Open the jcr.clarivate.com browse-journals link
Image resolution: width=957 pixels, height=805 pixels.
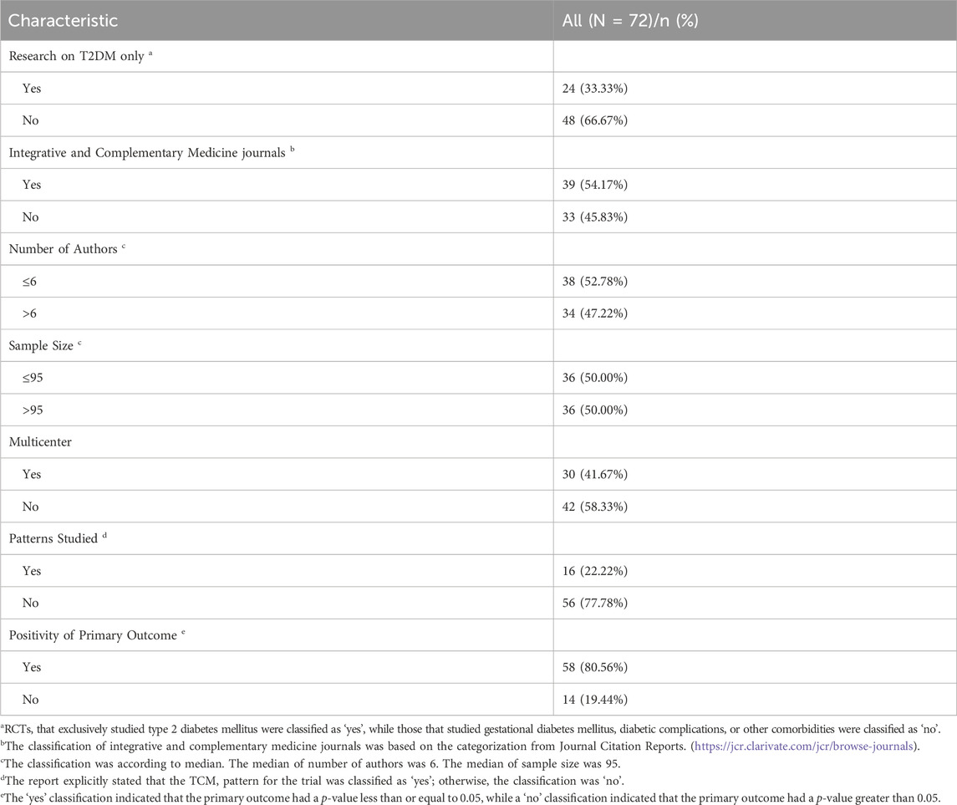pyautogui.click(x=804, y=746)
